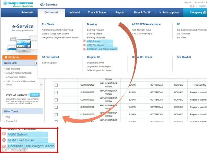Open B/L Template link
Screen dimensions: 207x154
pyautogui.click(x=184, y=34)
